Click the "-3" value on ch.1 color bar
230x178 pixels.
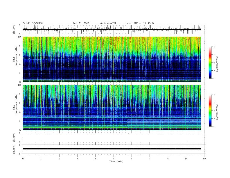point(214,47)
